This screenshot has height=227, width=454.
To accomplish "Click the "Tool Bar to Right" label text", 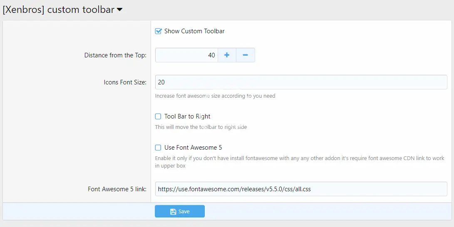I will (187, 116).
